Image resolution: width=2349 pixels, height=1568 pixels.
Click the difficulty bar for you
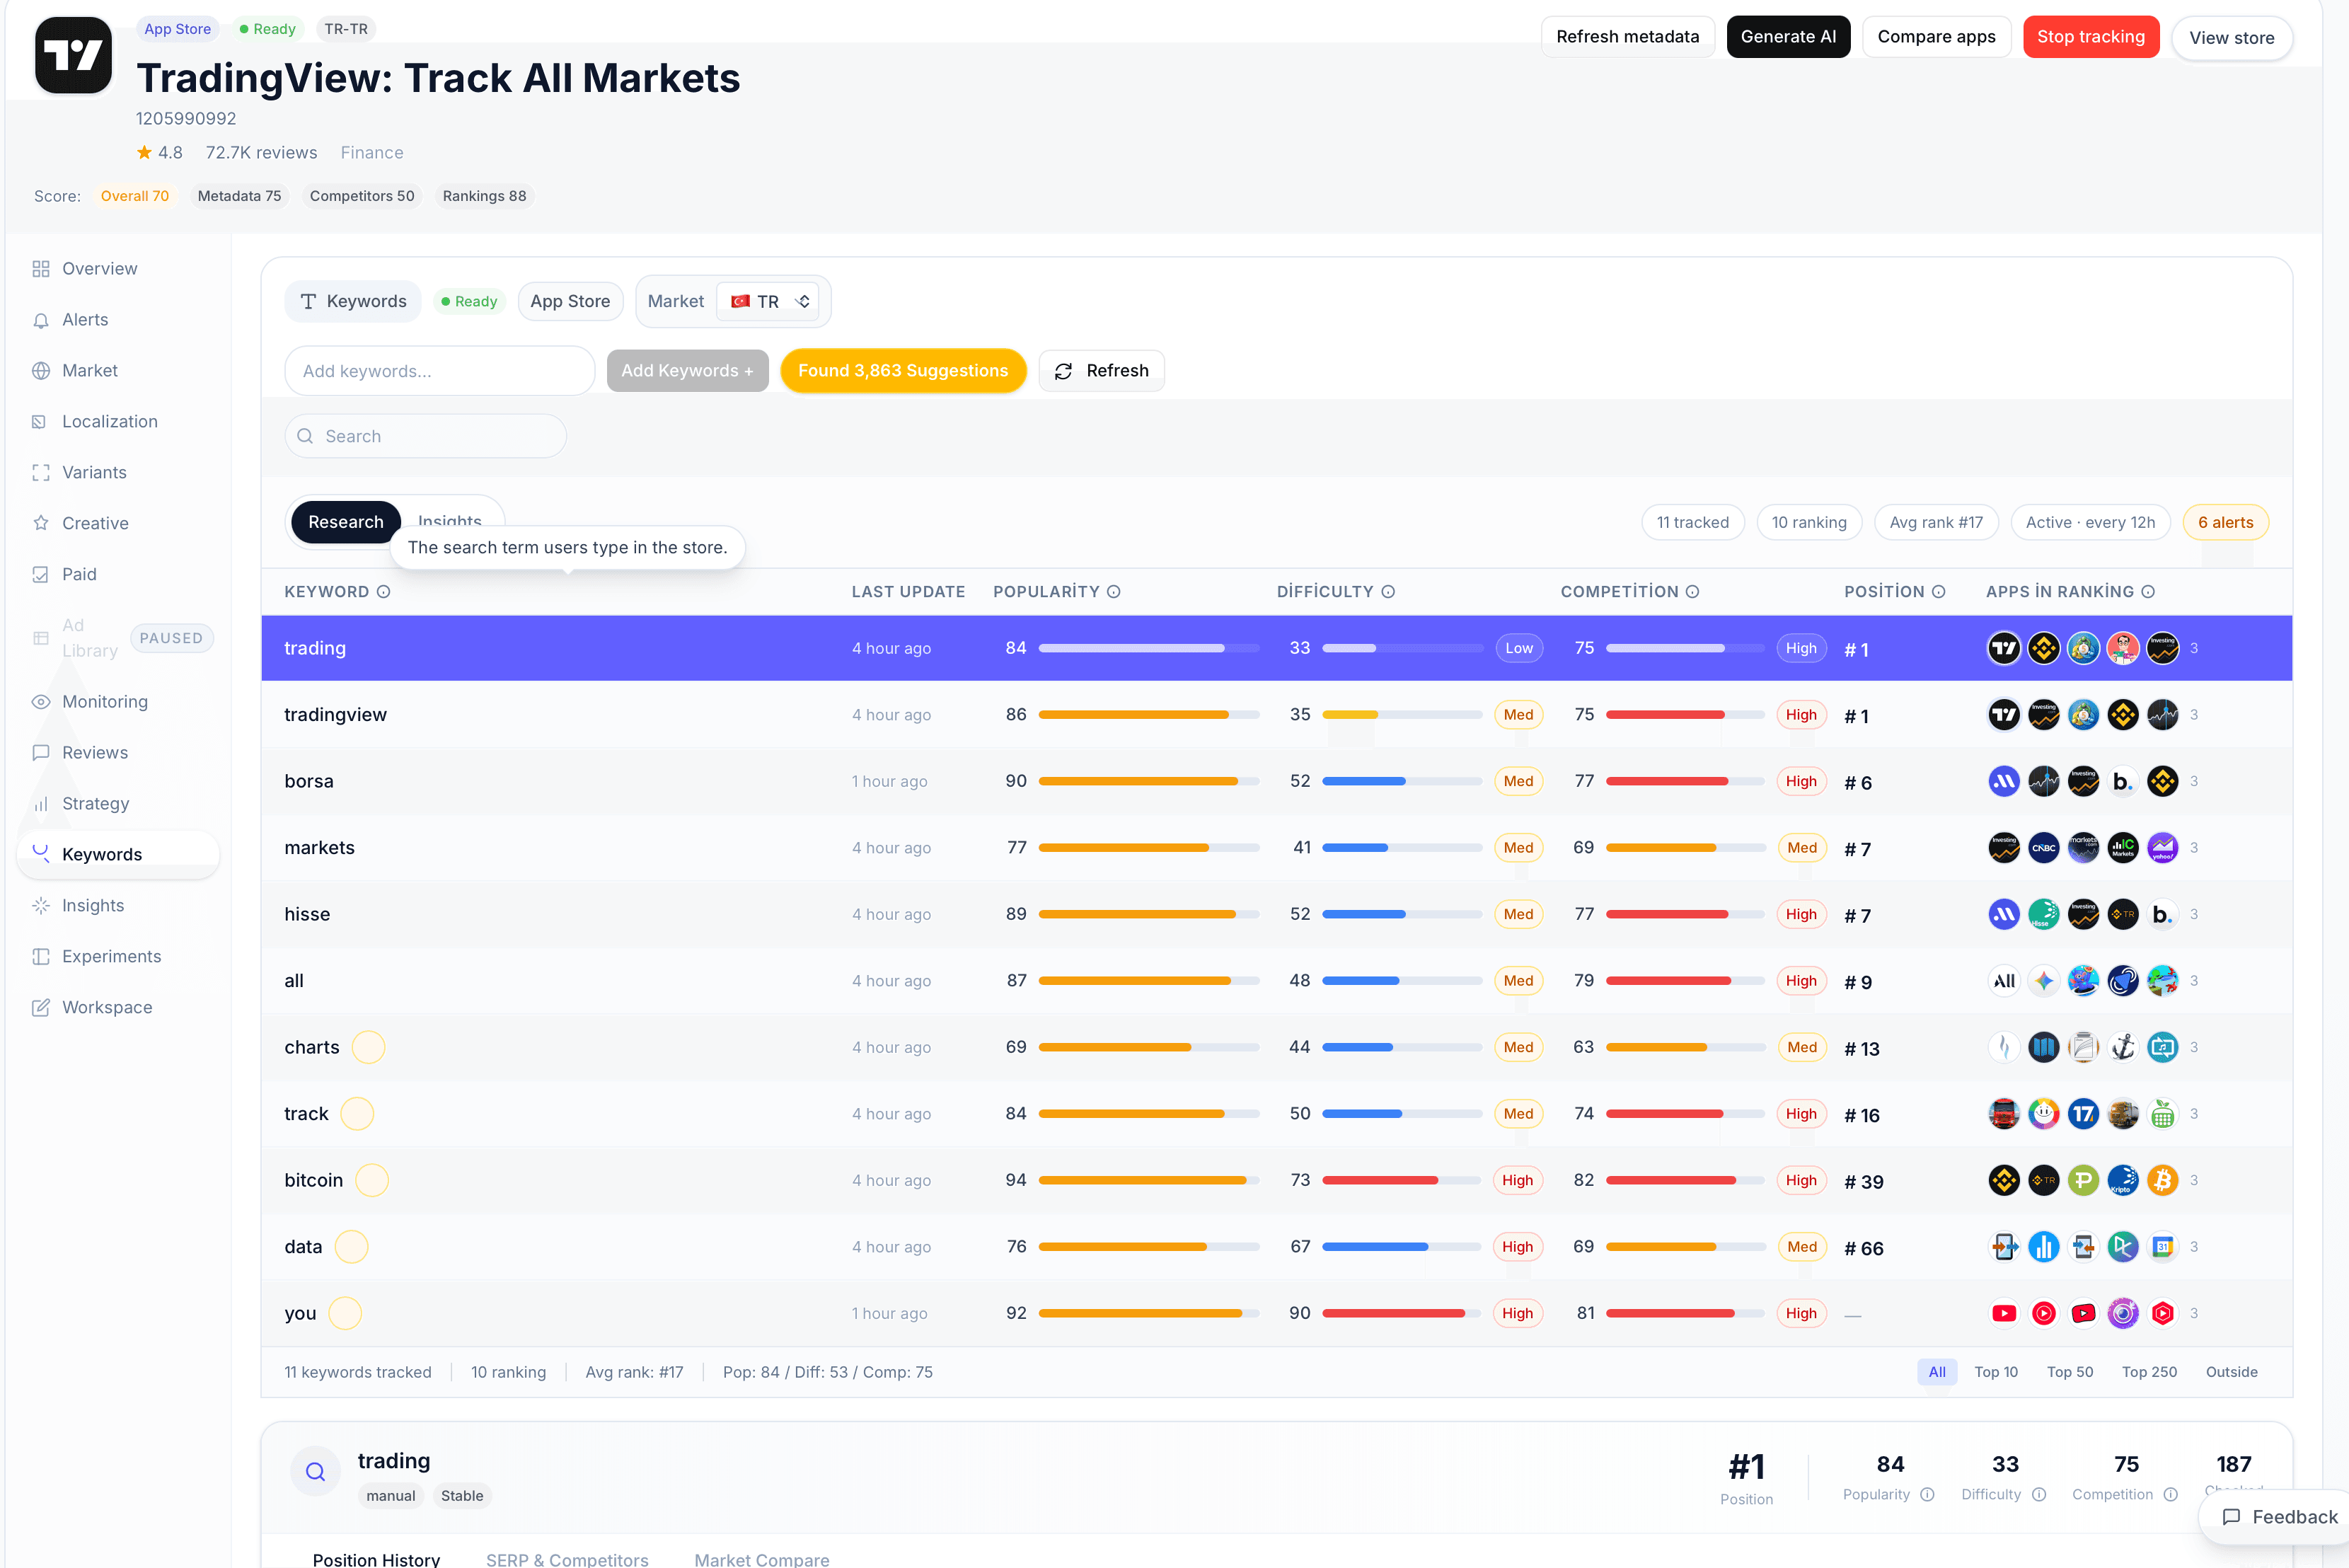coord(1402,1314)
